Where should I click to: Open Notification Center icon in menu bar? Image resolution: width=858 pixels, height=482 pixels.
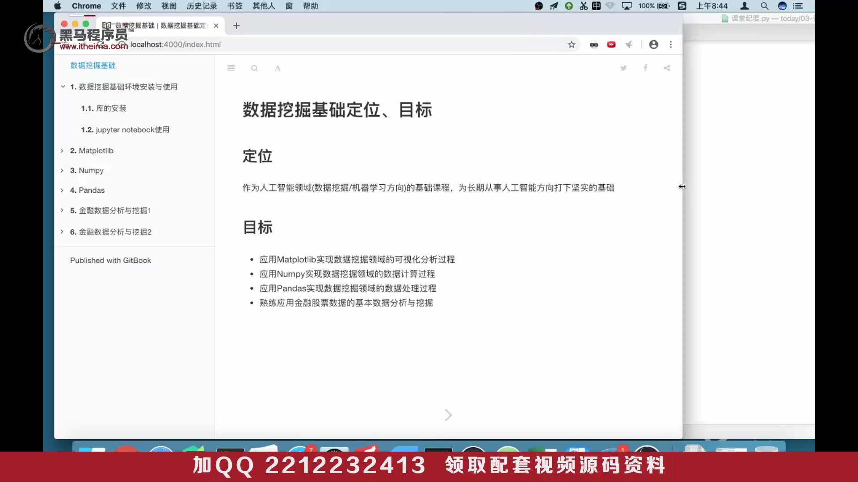798,6
